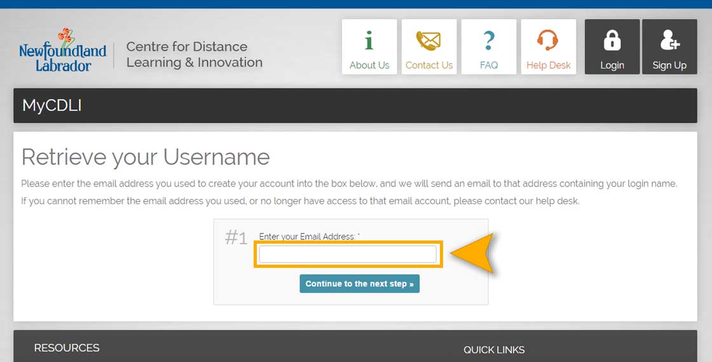
Task: Click the QUICK LINKS footer heading
Action: coord(494,350)
